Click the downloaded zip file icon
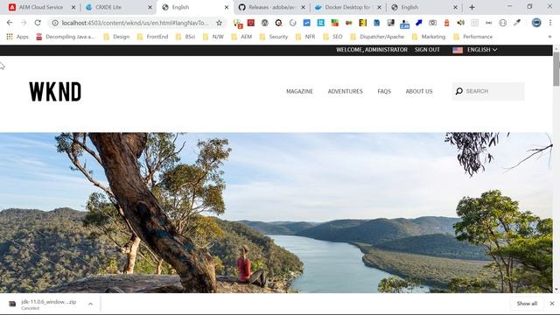The image size is (560, 315). 12,304
